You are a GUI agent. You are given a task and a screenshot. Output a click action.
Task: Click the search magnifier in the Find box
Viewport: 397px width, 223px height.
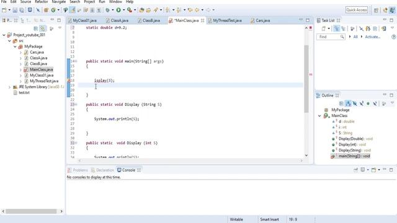(342, 37)
